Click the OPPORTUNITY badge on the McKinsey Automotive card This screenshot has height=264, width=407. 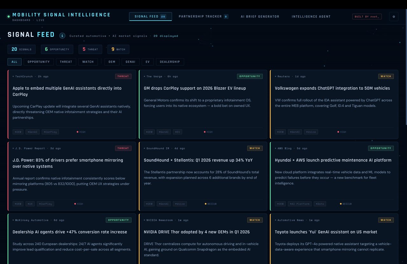point(119,220)
